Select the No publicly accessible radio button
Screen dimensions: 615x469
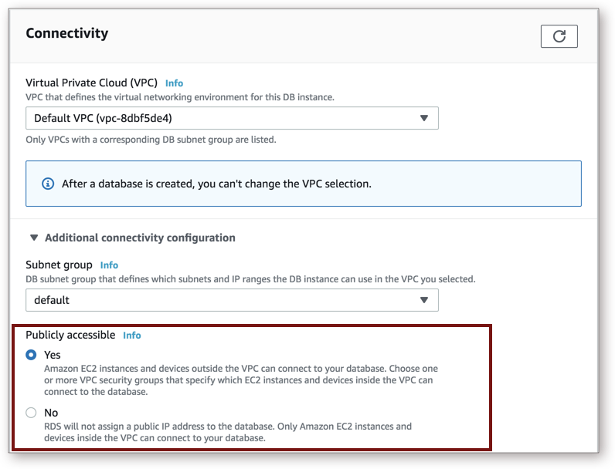31,413
